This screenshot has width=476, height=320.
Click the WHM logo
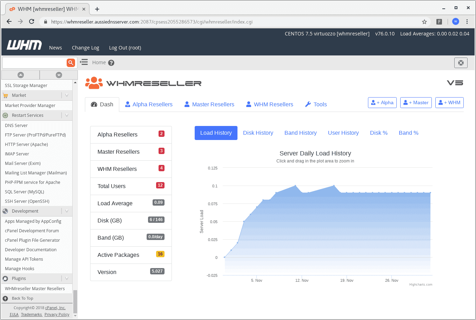click(x=24, y=45)
